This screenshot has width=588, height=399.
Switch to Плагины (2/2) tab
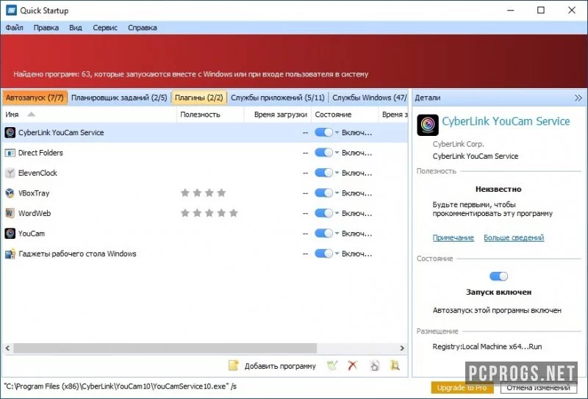199,98
